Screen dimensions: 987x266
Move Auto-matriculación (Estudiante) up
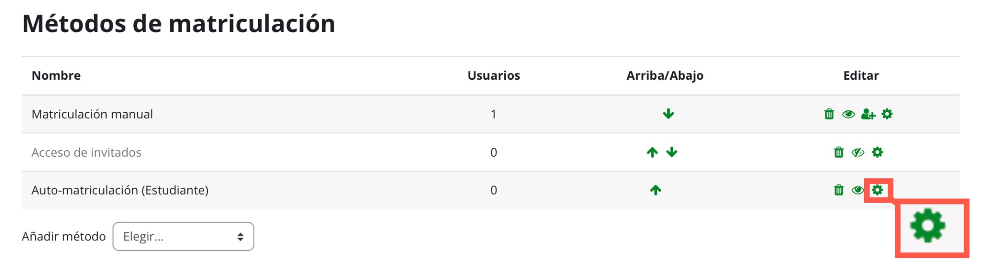pyautogui.click(x=655, y=190)
